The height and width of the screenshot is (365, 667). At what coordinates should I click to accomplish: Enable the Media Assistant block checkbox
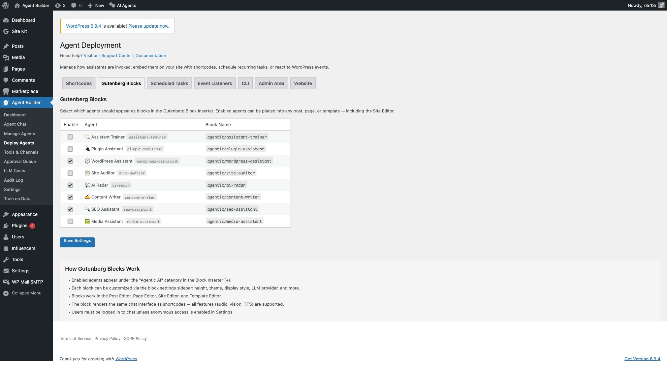tap(70, 221)
